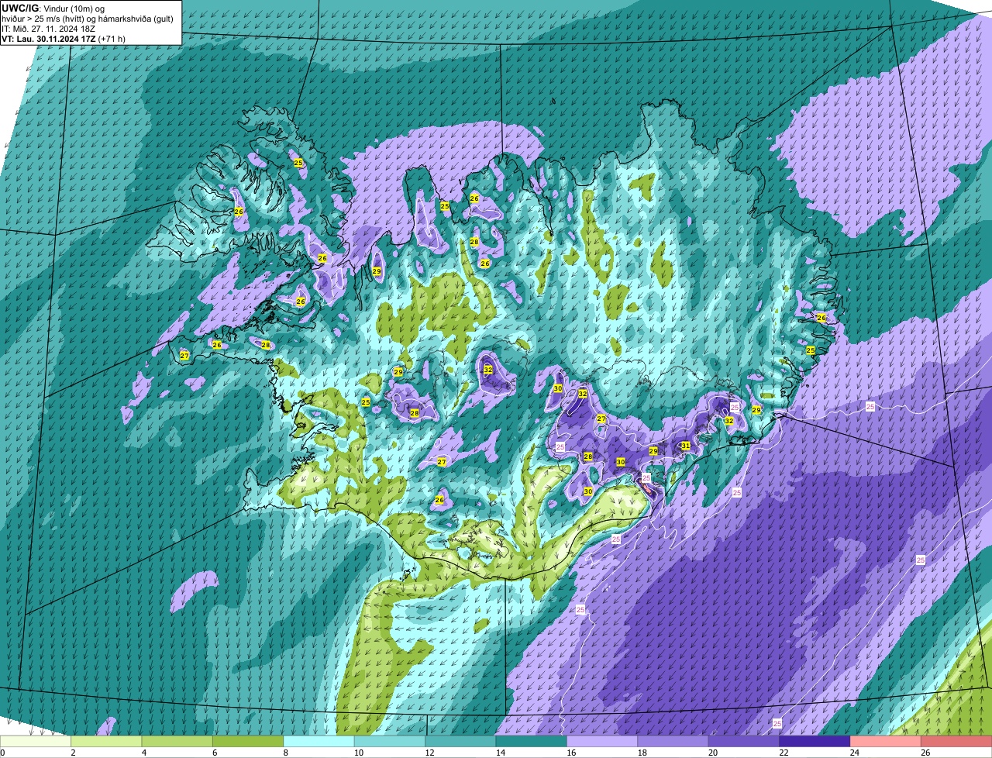Click the "(+71 h)" forecast lead text
Image resolution: width=992 pixels, height=758 pixels.
click(x=112, y=39)
